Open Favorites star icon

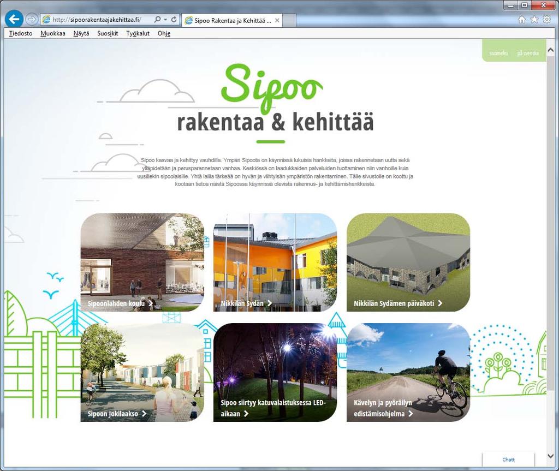534,20
